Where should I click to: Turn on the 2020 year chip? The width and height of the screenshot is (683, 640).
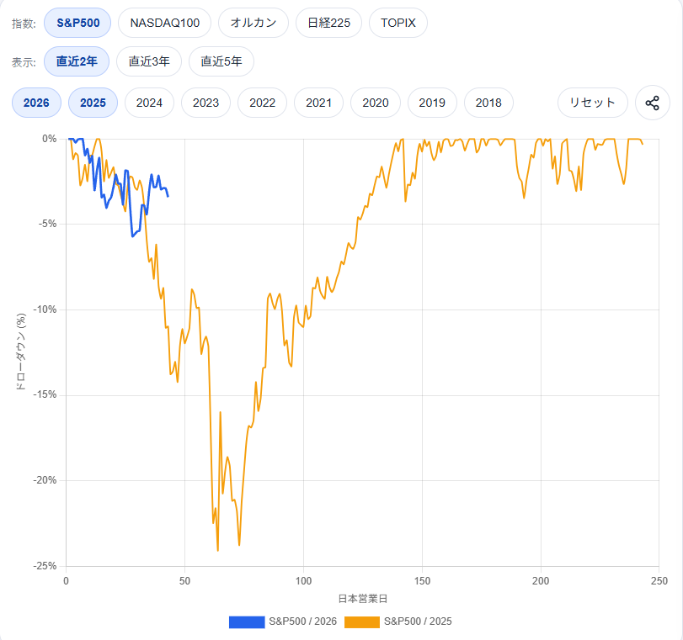point(376,103)
